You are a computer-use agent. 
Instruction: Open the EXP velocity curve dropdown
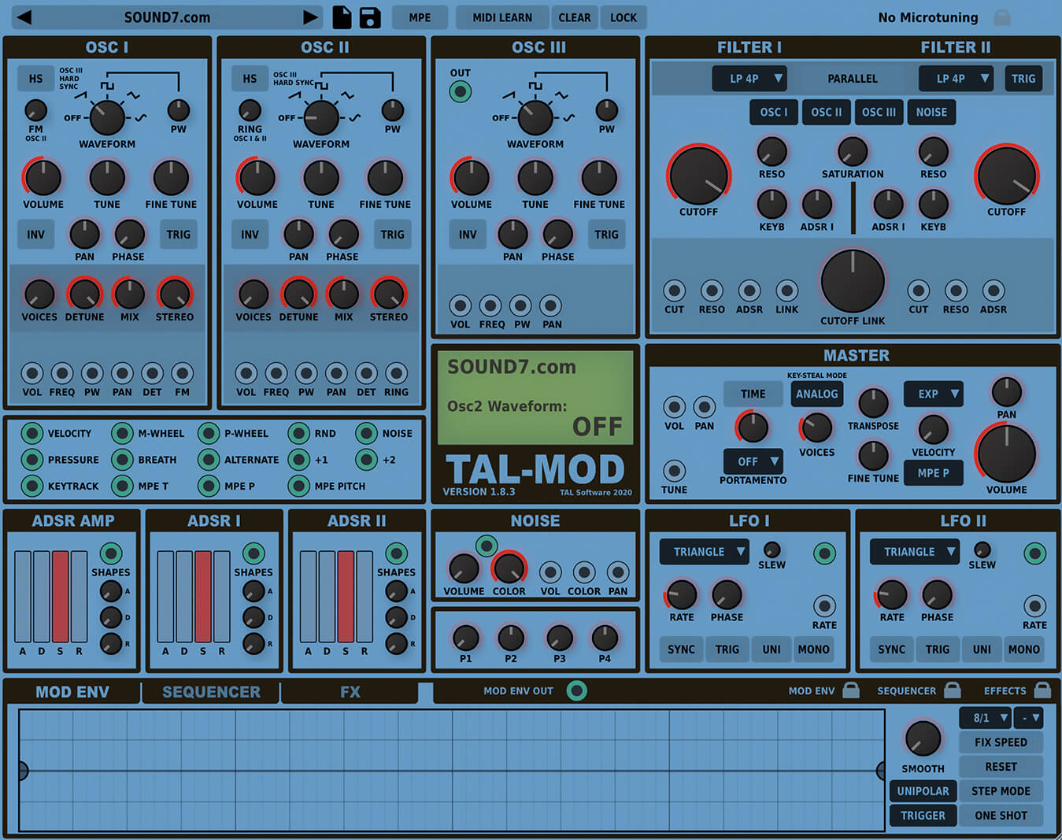point(933,394)
